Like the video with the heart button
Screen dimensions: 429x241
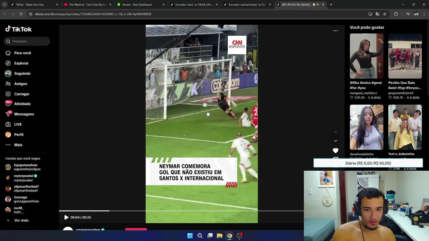335,151
